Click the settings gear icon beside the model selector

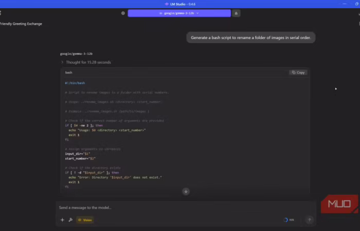(x=123, y=13)
